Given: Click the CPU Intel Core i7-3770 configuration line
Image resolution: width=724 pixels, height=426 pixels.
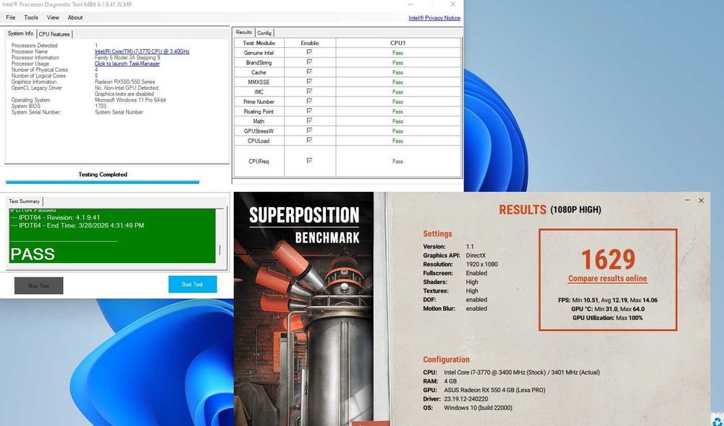Looking at the screenshot, I should click(x=511, y=372).
